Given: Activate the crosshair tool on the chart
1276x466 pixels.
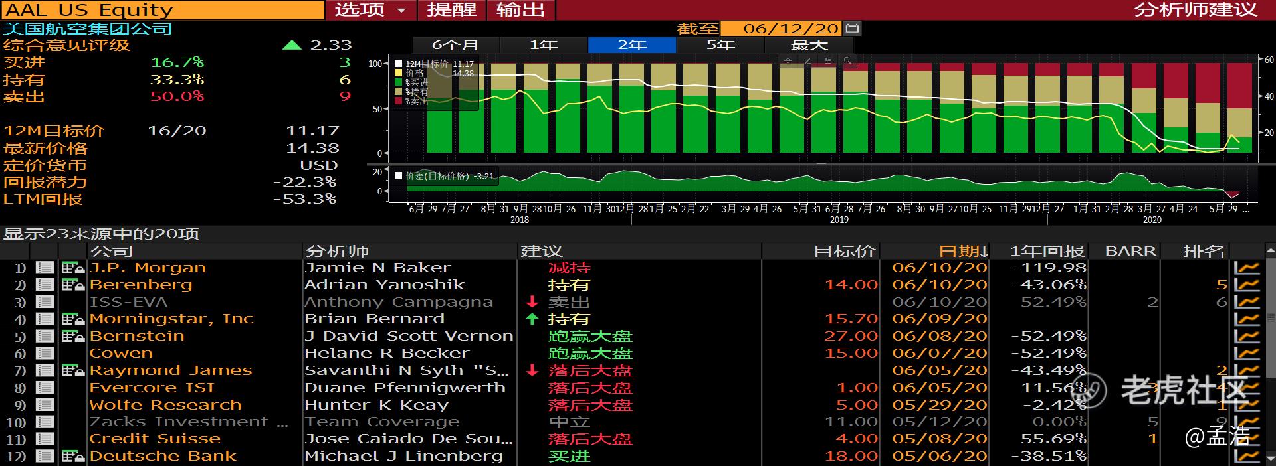Looking at the screenshot, I should (x=788, y=61).
